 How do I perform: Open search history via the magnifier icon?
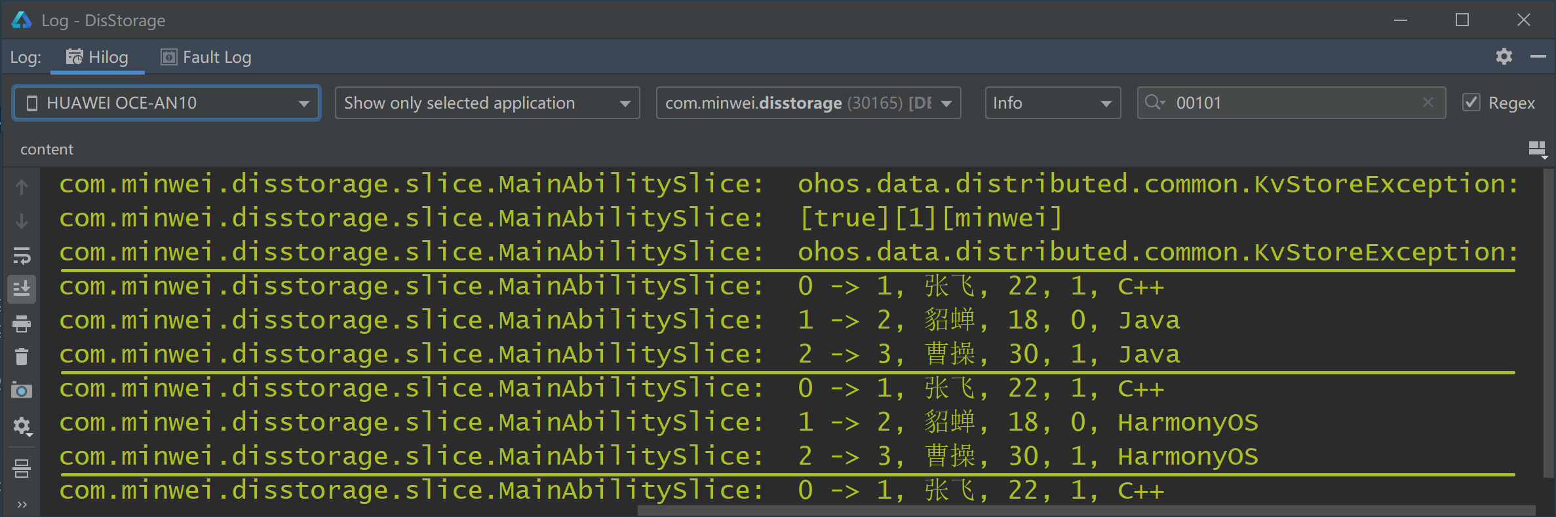click(1154, 102)
